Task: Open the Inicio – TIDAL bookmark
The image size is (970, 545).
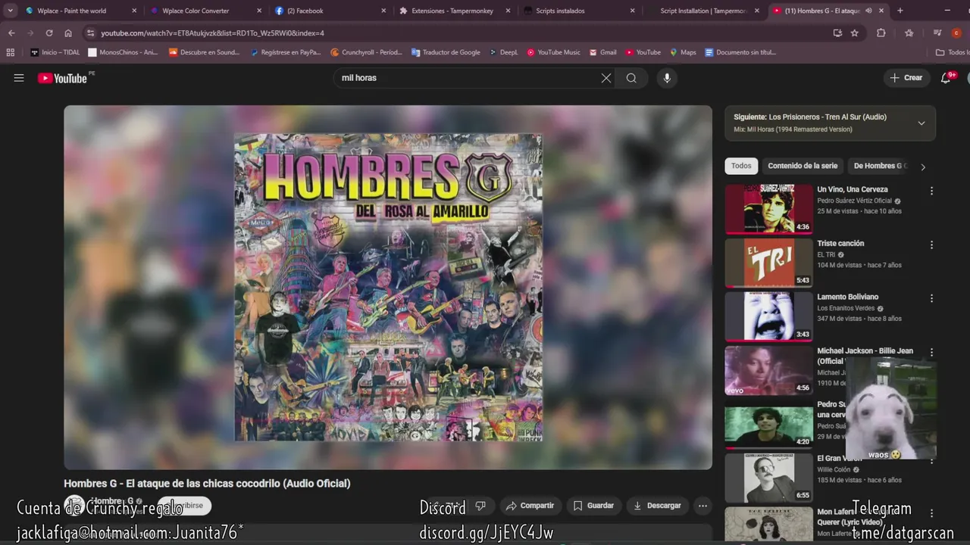Action: pyautogui.click(x=55, y=52)
